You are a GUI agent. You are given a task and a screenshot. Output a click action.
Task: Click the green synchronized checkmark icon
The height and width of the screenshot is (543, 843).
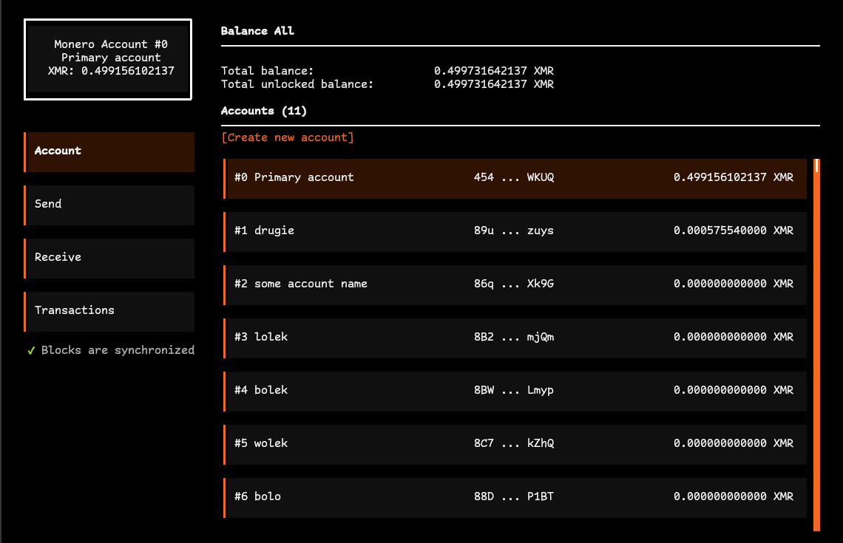31,351
